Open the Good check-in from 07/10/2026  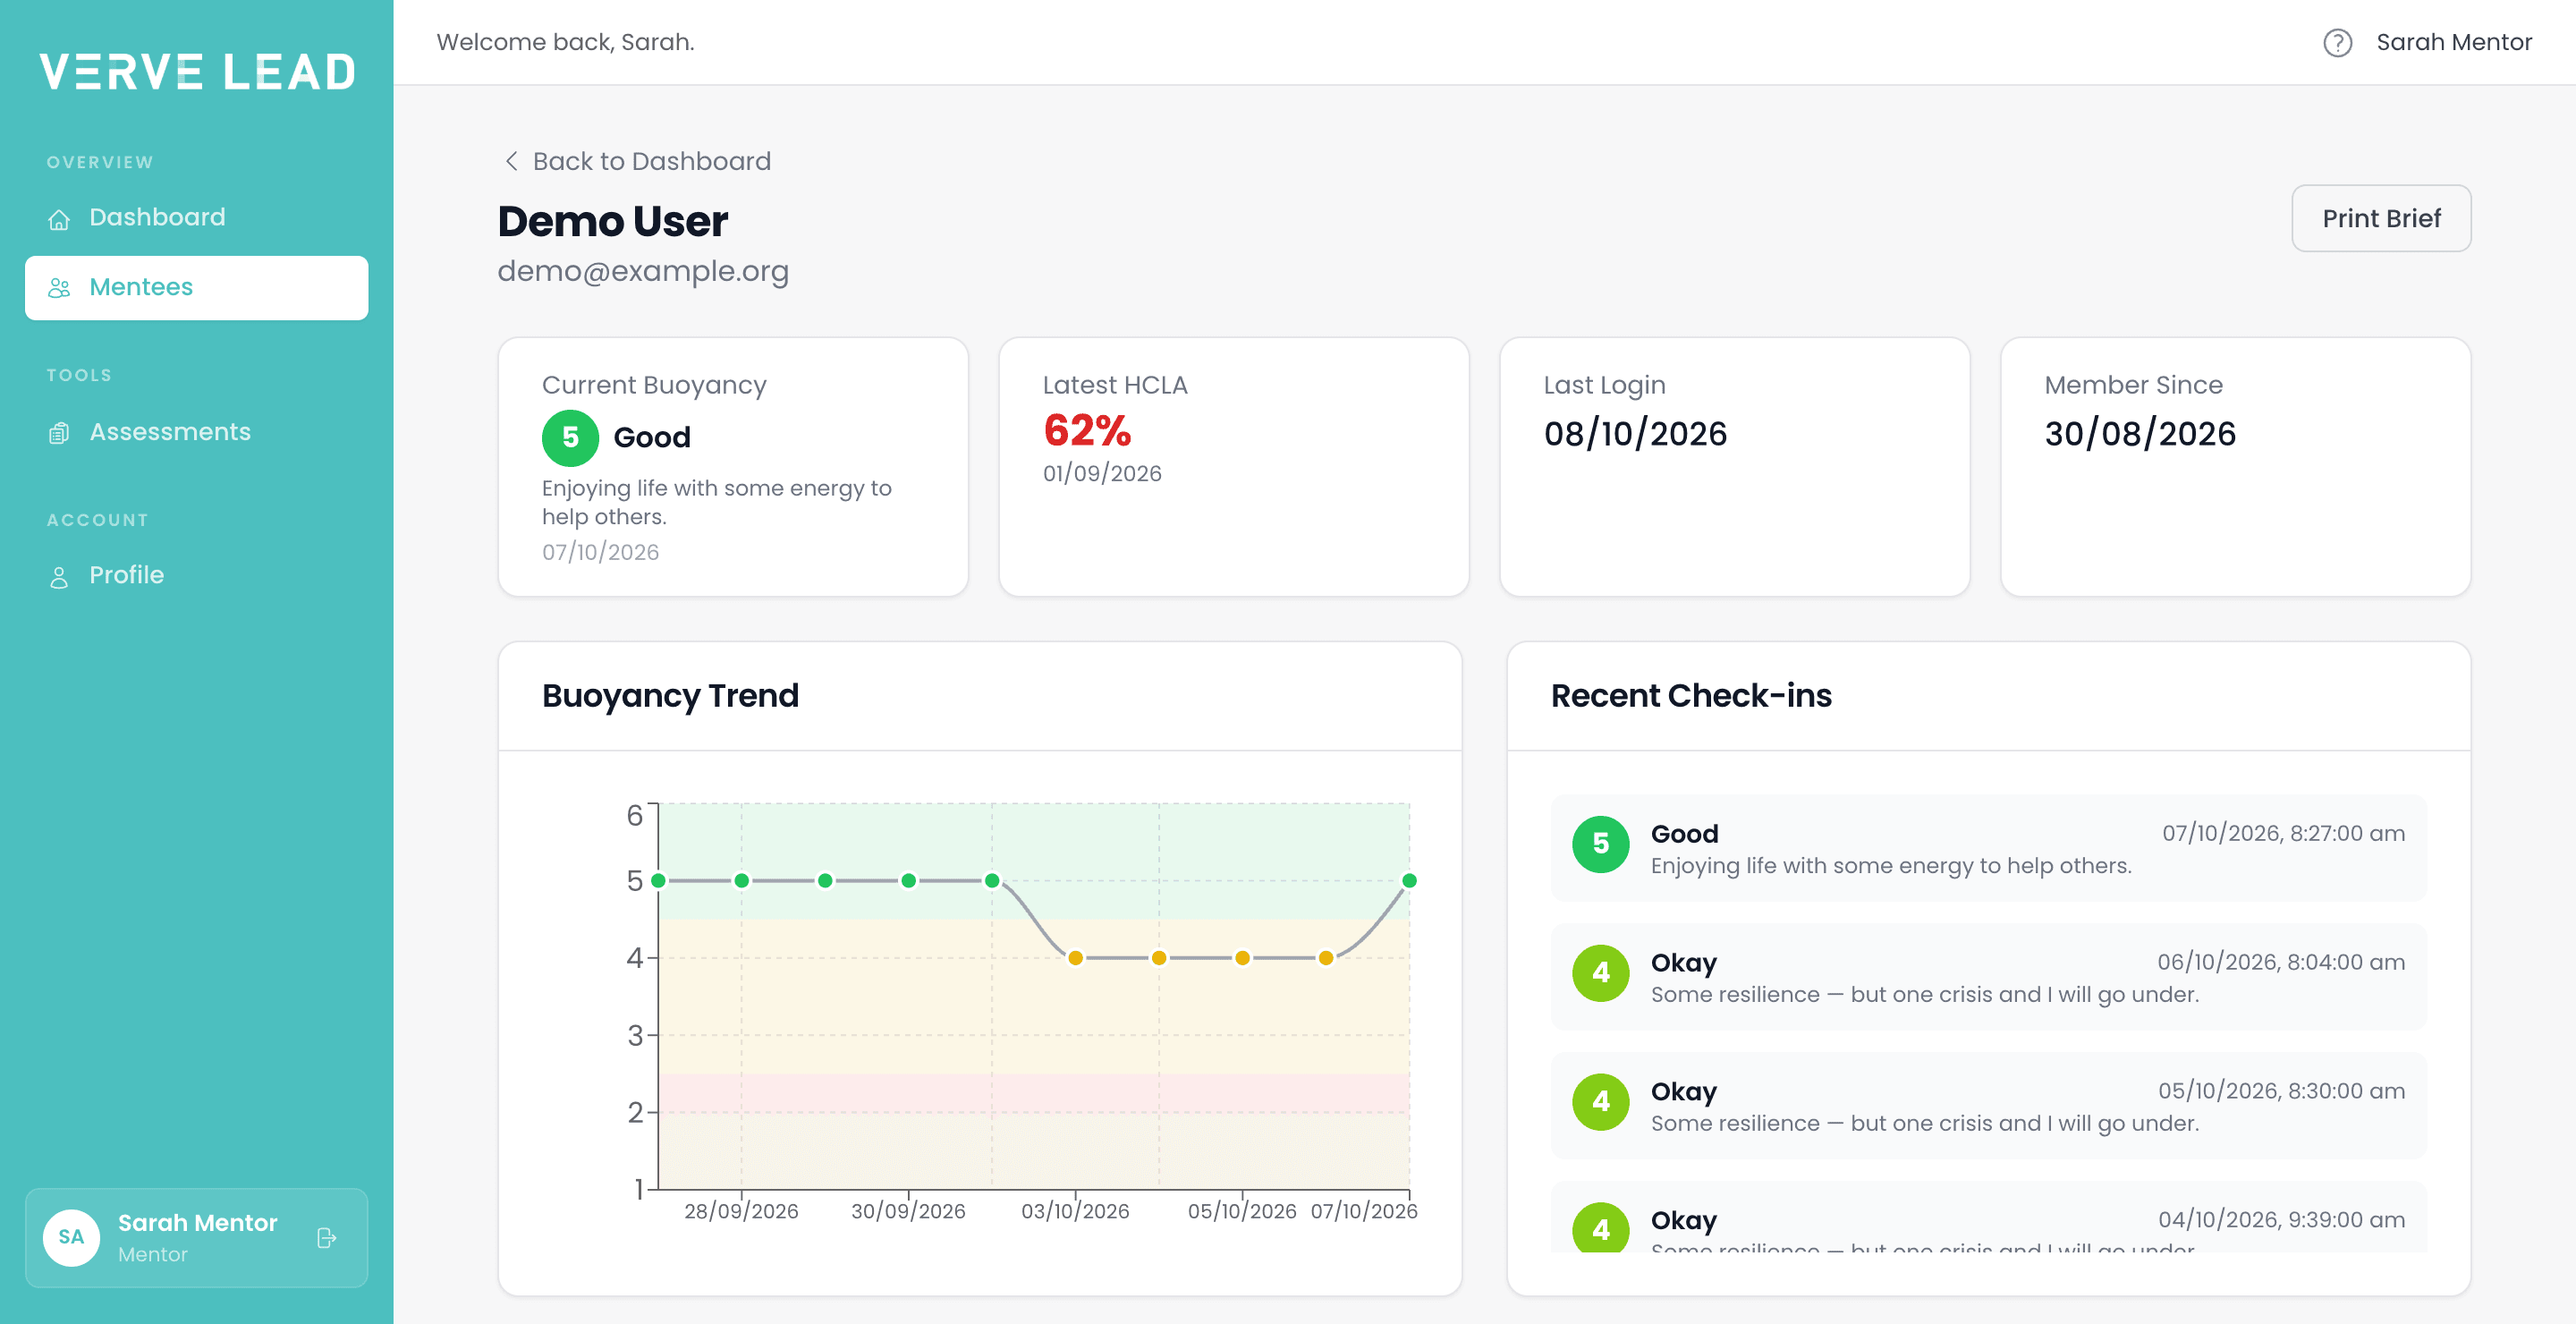1988,848
